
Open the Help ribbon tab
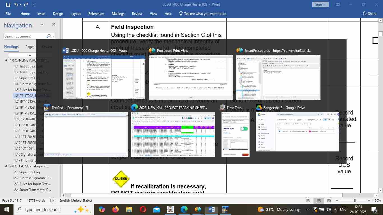pyautogui.click(x=168, y=13)
